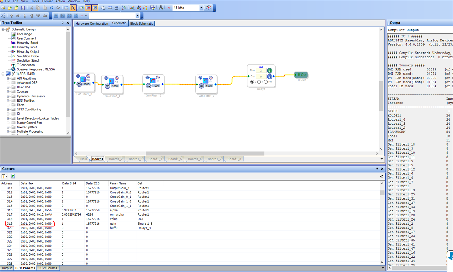Click the Redo arrow toolbar icon
Image resolution: width=453 pixels, height=272 pixels.
(x=58, y=8)
